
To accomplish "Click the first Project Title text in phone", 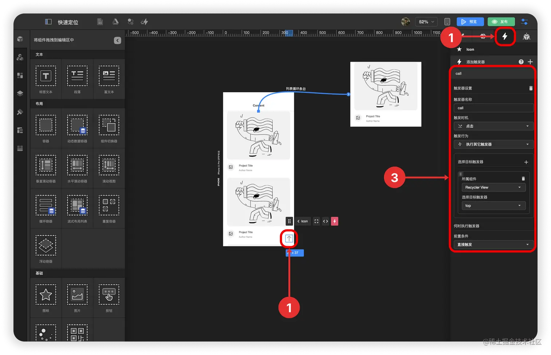I will click(246, 166).
